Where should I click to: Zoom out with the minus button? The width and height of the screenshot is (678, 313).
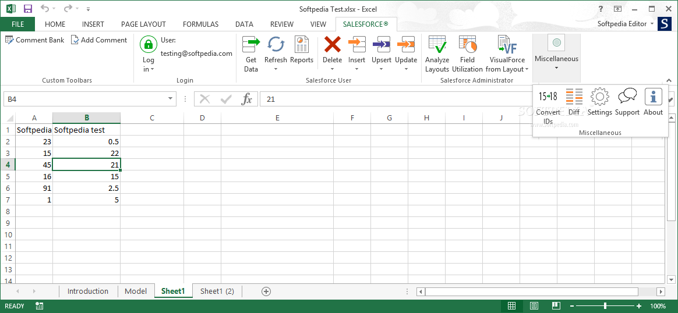coord(571,306)
